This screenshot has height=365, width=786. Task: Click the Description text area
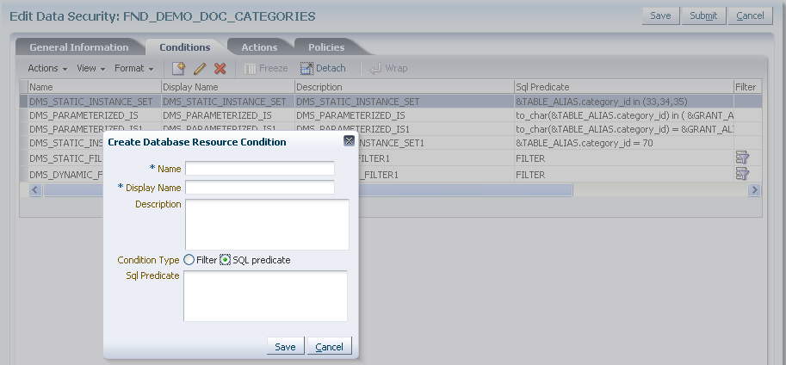click(267, 224)
